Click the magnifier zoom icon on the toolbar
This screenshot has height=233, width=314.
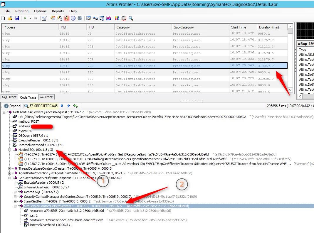point(131,18)
